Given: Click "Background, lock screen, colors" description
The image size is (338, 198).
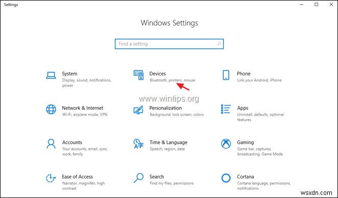Looking at the screenshot, I should point(177,114).
